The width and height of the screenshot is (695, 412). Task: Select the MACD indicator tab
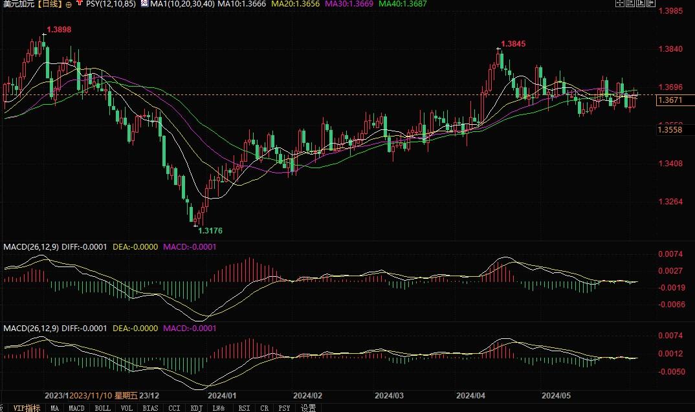76,407
